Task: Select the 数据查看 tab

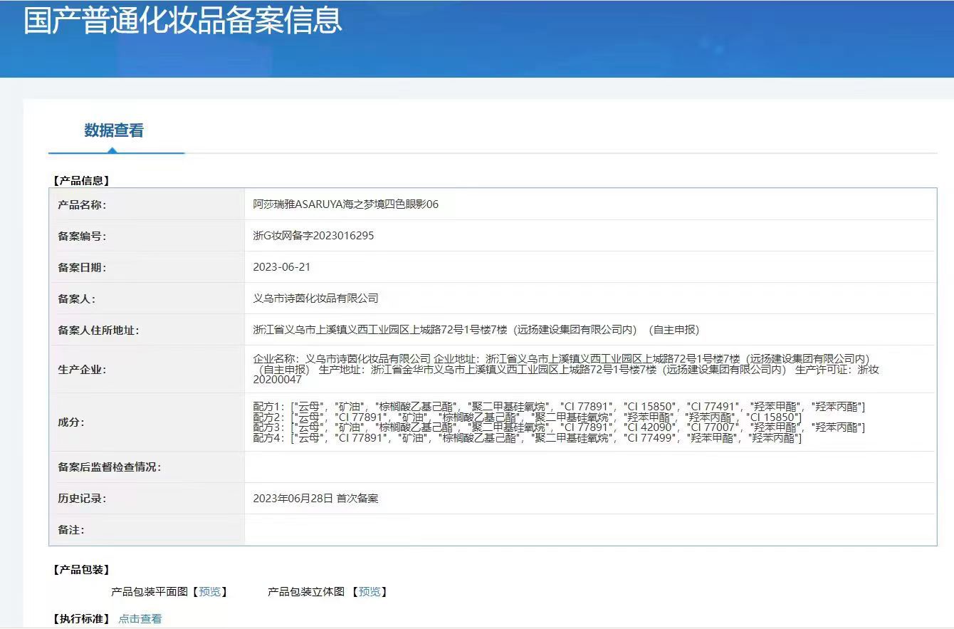Action: click(x=114, y=130)
